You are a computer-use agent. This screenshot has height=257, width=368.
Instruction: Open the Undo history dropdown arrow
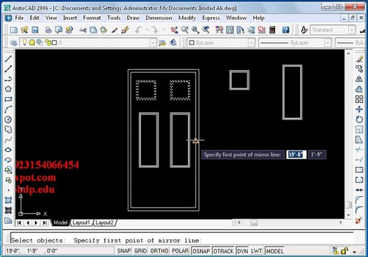click(x=147, y=30)
